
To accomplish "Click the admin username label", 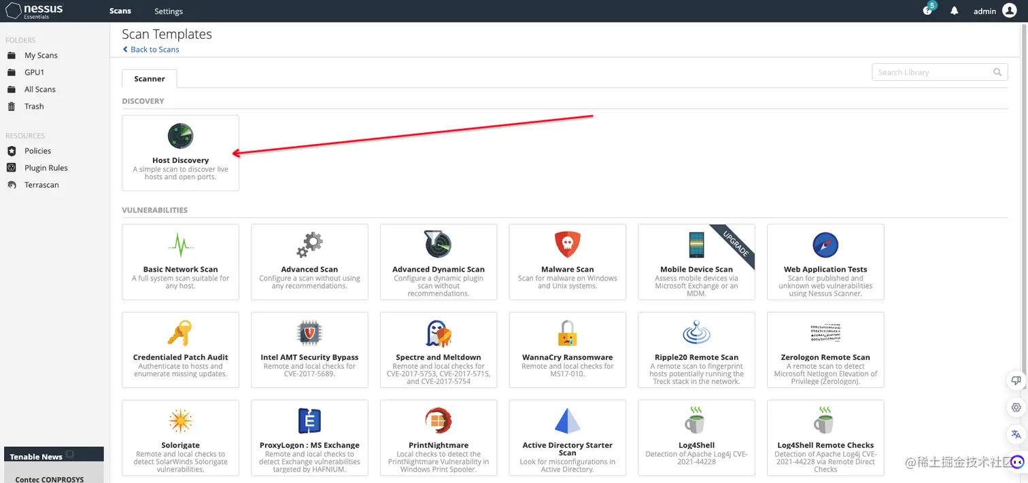I will click(984, 11).
